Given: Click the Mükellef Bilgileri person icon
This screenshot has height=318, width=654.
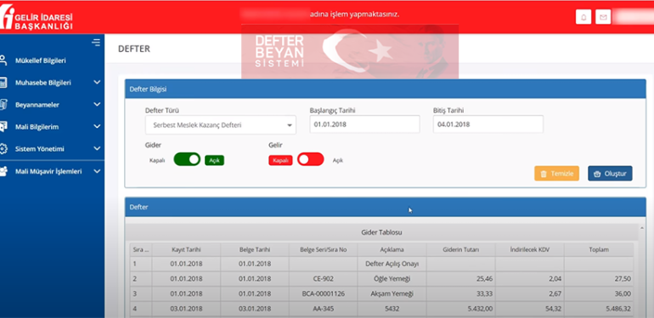Looking at the screenshot, I should click(3, 60).
